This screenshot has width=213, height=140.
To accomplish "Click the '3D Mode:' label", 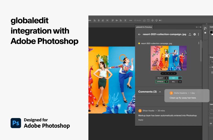I will pos(138,20).
